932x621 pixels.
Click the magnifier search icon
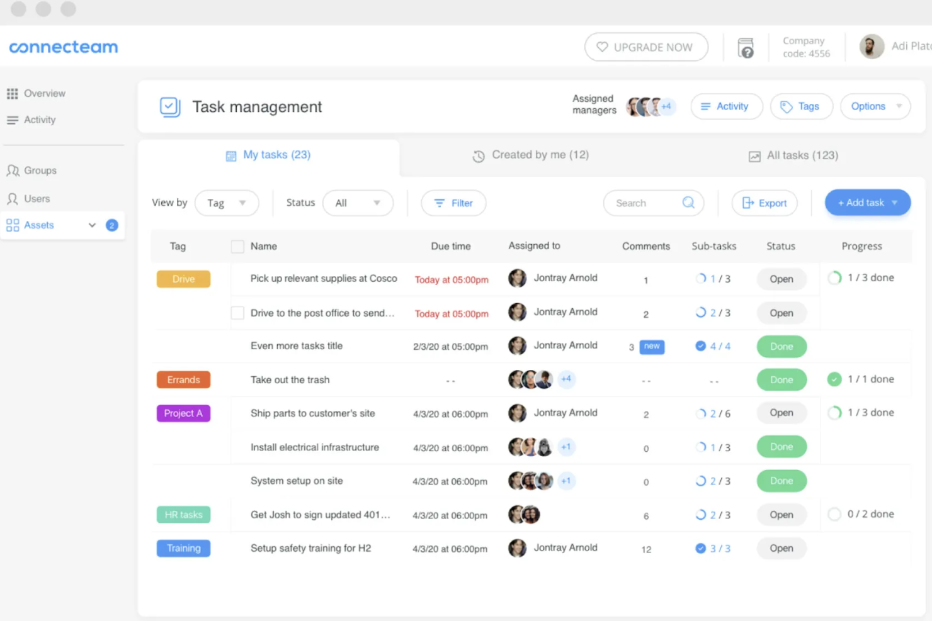(688, 203)
